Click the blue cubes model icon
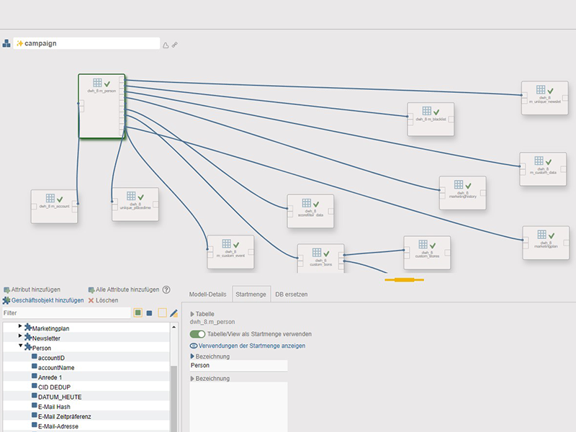Screen dimensions: 576x432 [x=6, y=43]
